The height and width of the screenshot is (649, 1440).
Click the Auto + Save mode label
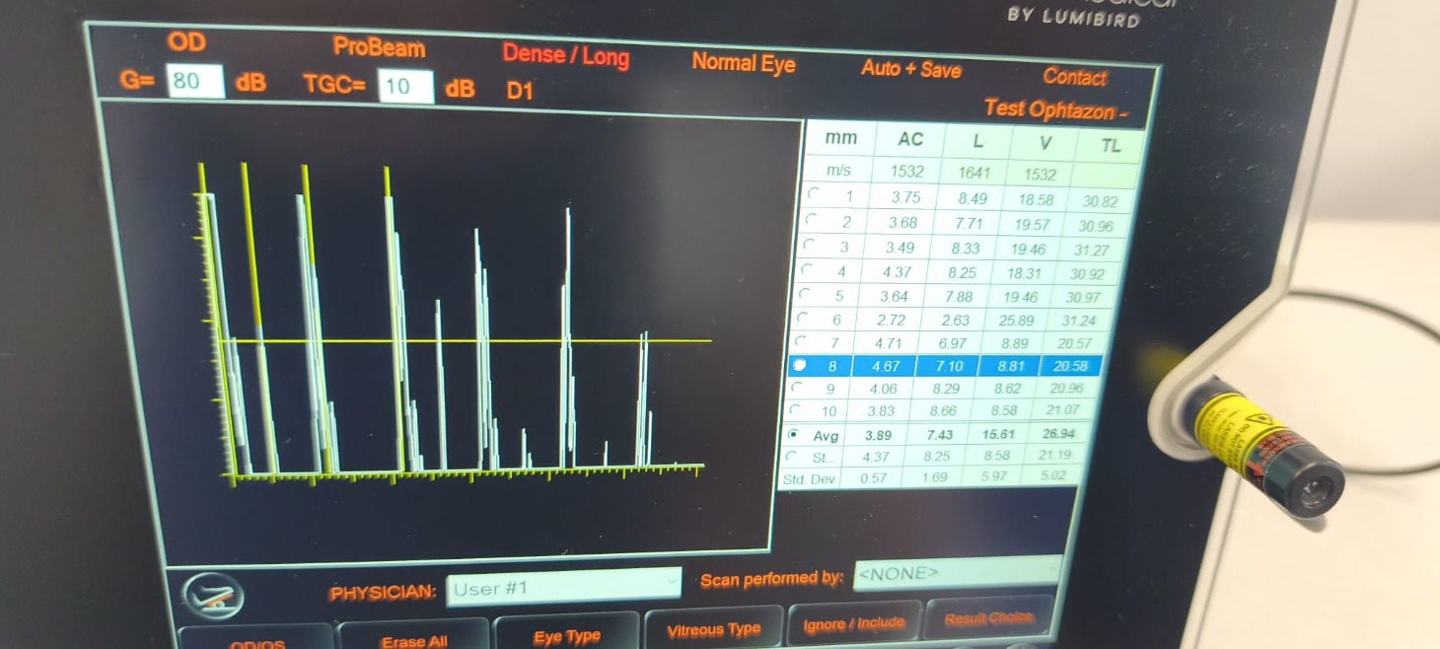pos(910,69)
